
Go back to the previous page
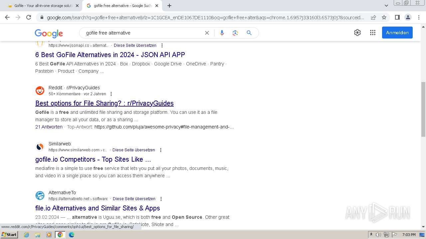(x=7, y=17)
